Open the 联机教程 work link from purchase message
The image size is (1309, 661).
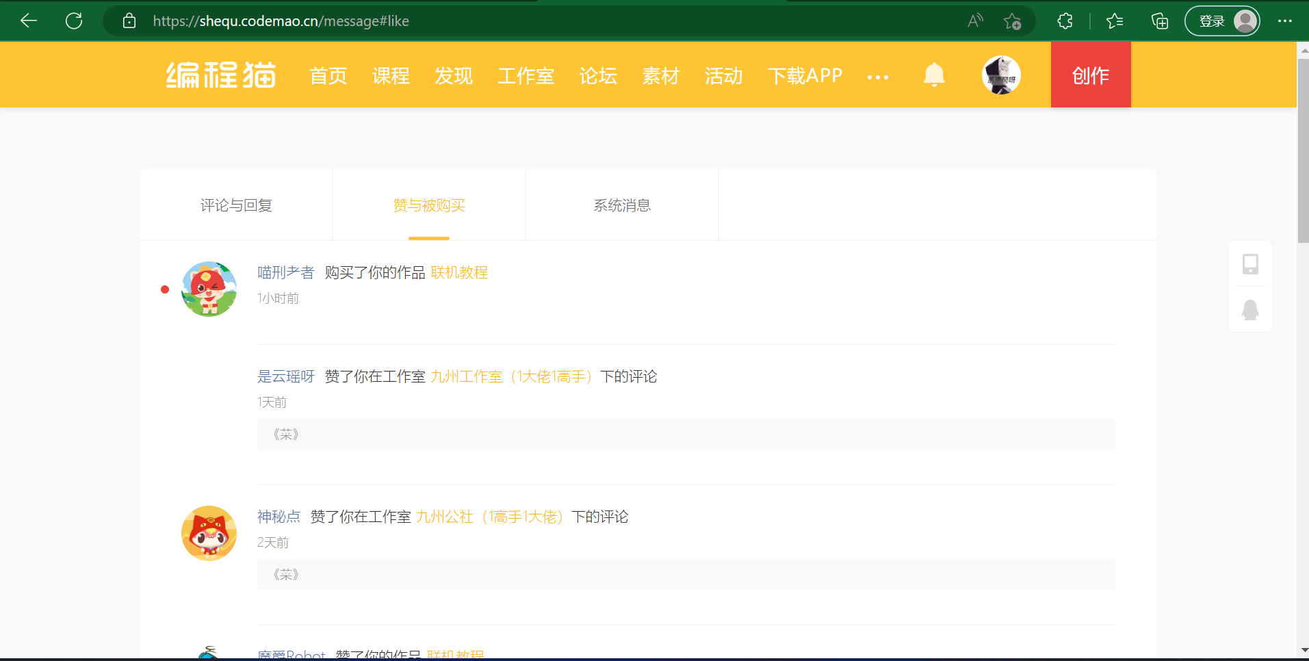(x=459, y=272)
